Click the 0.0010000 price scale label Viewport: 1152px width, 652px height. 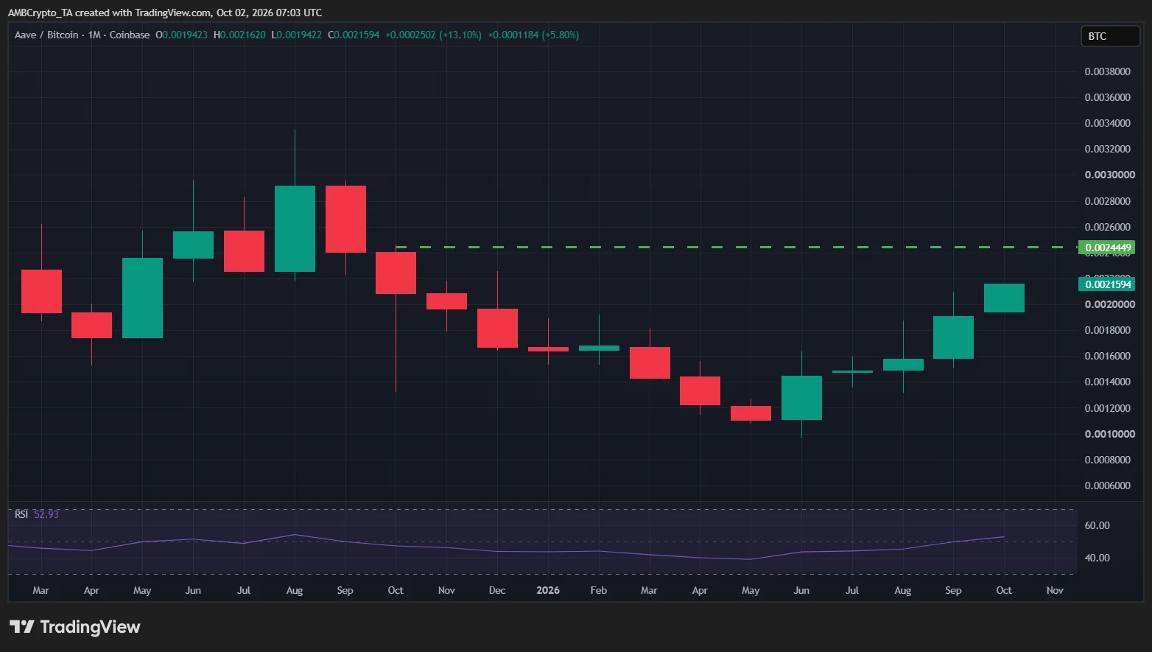click(x=1110, y=434)
